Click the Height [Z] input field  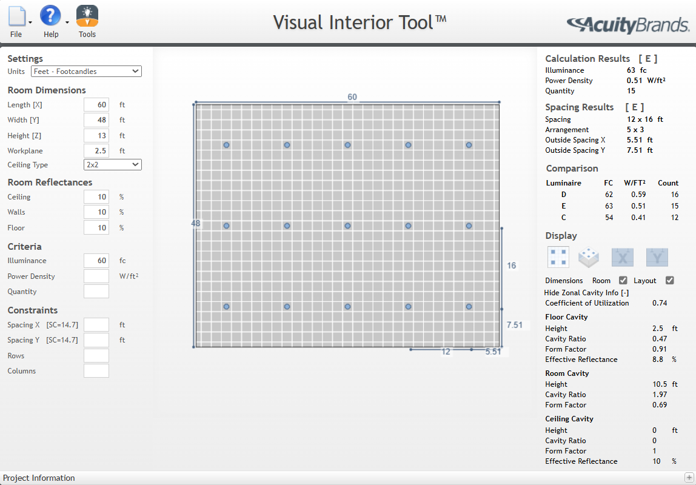[x=96, y=136]
